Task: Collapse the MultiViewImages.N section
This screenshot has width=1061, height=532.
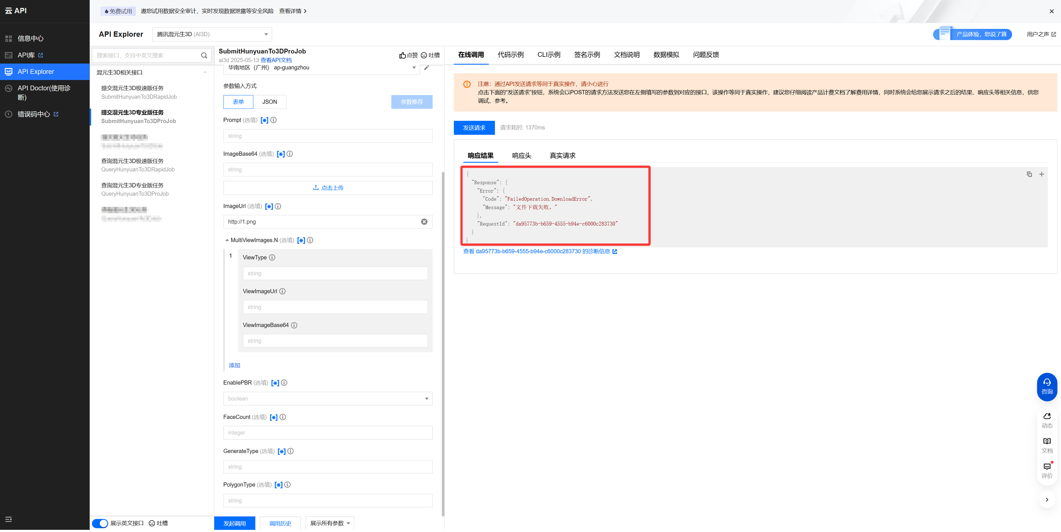Action: click(227, 240)
